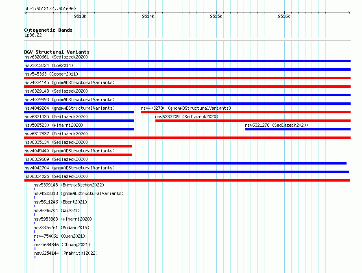This screenshot has width=362, height=273.
Task: Click the red bar under nsv6317837
Action: point(187,138)
